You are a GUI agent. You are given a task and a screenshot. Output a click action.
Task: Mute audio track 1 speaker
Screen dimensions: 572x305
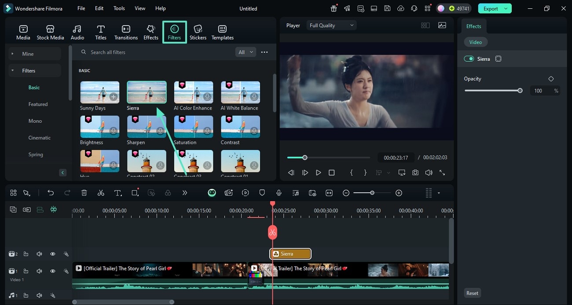pyautogui.click(x=39, y=295)
